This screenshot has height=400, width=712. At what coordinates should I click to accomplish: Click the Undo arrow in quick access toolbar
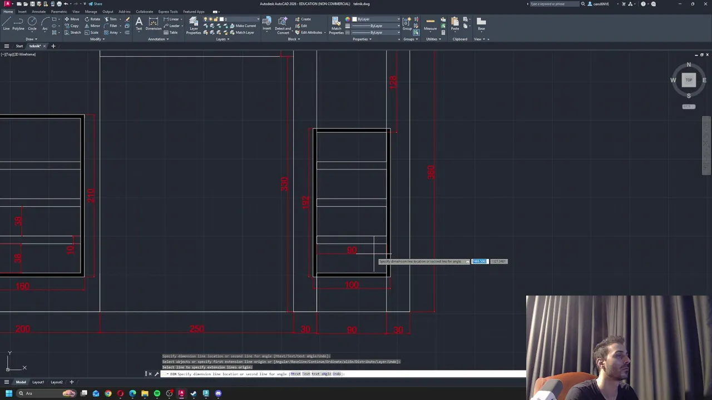pyautogui.click(x=66, y=4)
